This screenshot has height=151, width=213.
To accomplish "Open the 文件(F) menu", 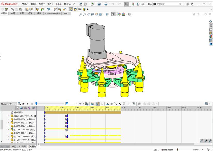I will coord(25,4).
